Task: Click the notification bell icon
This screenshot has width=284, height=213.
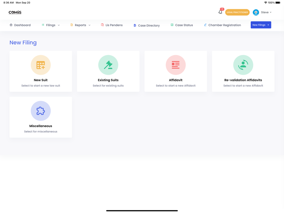Action: (x=220, y=12)
